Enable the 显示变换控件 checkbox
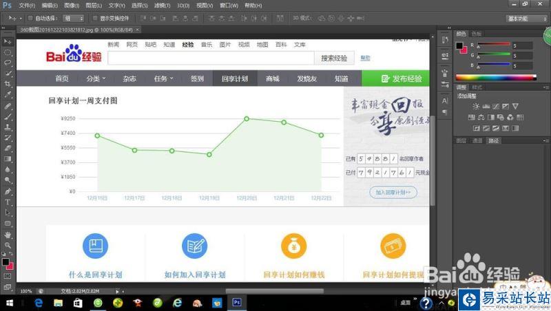 95,18
